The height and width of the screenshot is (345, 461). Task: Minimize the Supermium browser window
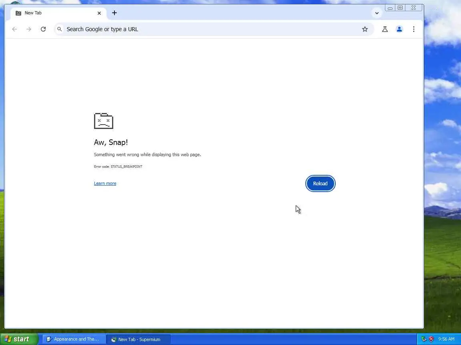point(390,8)
